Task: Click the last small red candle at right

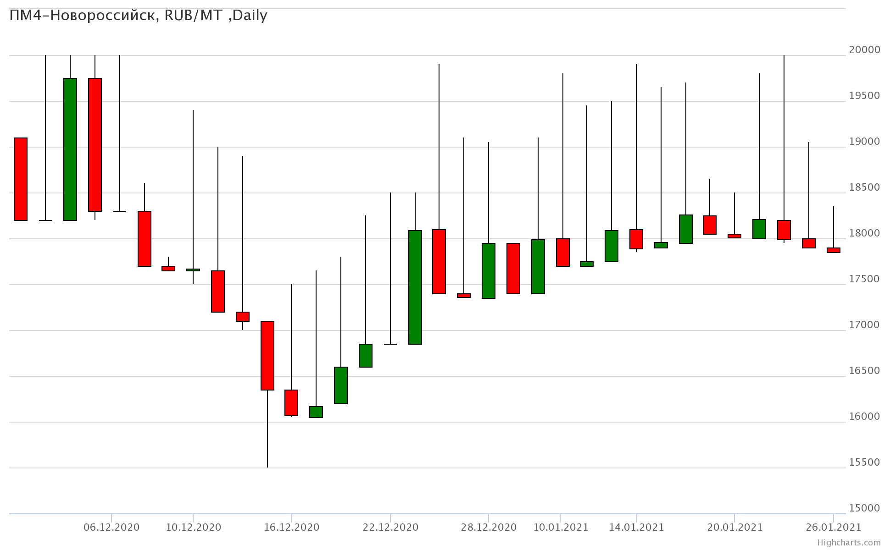Action: click(834, 250)
